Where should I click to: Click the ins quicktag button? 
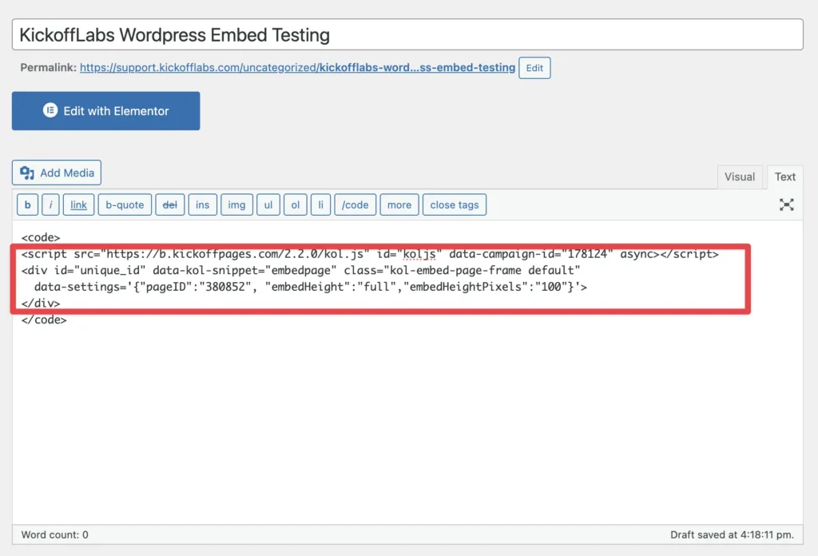click(x=202, y=205)
